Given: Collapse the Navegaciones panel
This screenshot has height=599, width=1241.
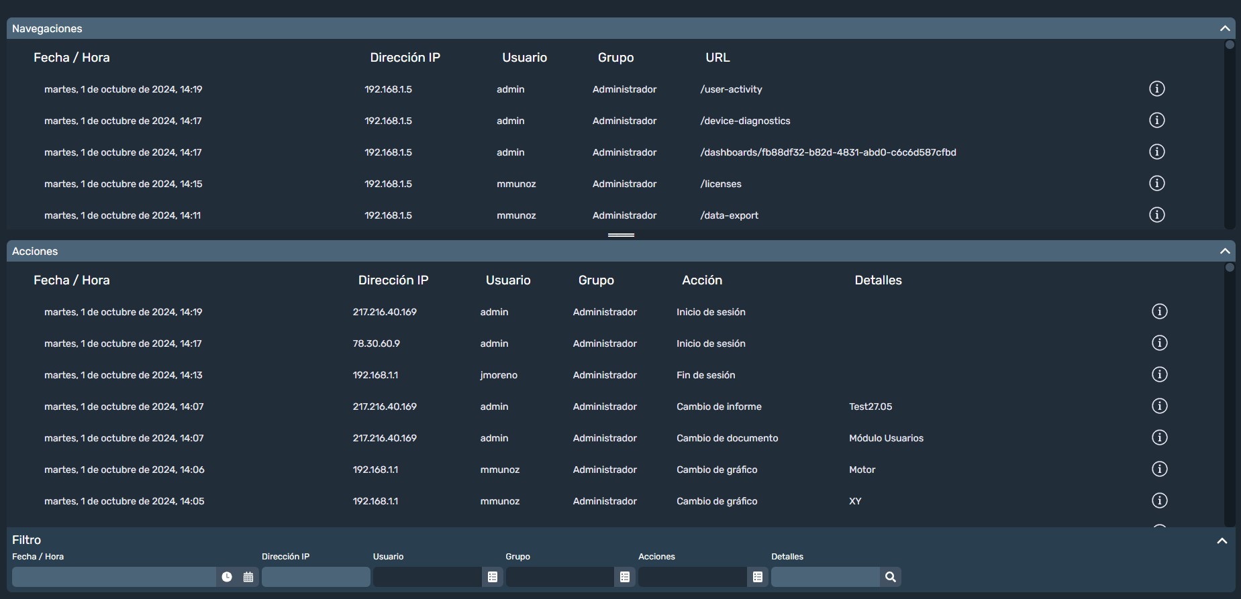Looking at the screenshot, I should 1224,28.
